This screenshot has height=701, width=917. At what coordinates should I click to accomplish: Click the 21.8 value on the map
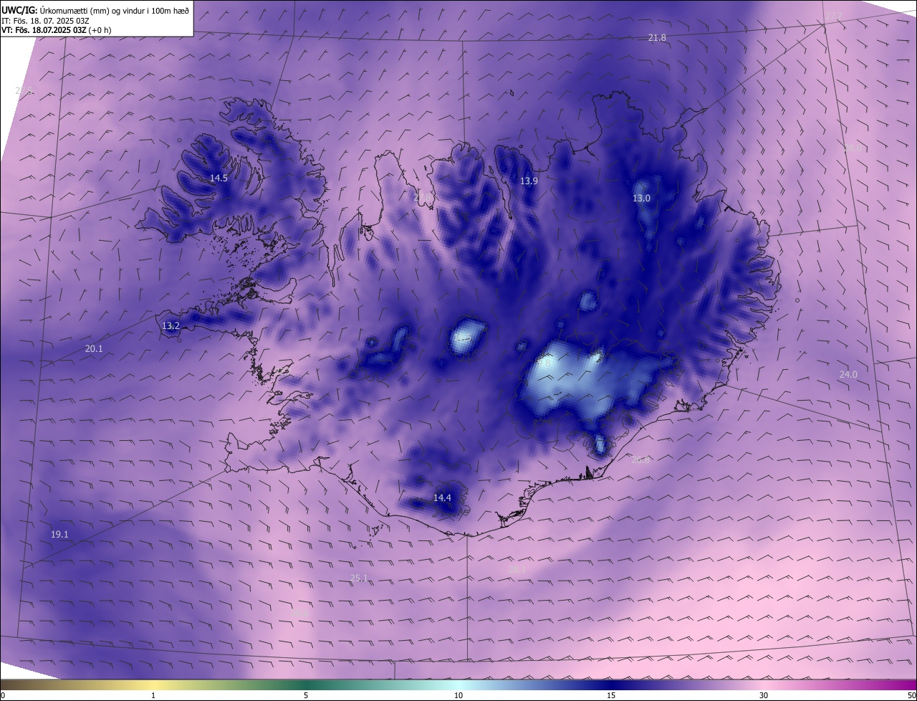pos(657,37)
